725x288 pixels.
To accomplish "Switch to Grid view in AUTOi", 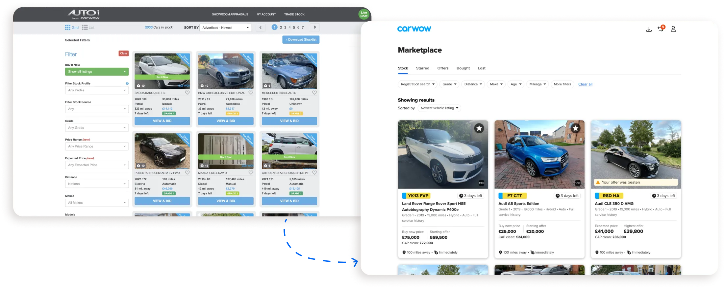I will click(72, 28).
